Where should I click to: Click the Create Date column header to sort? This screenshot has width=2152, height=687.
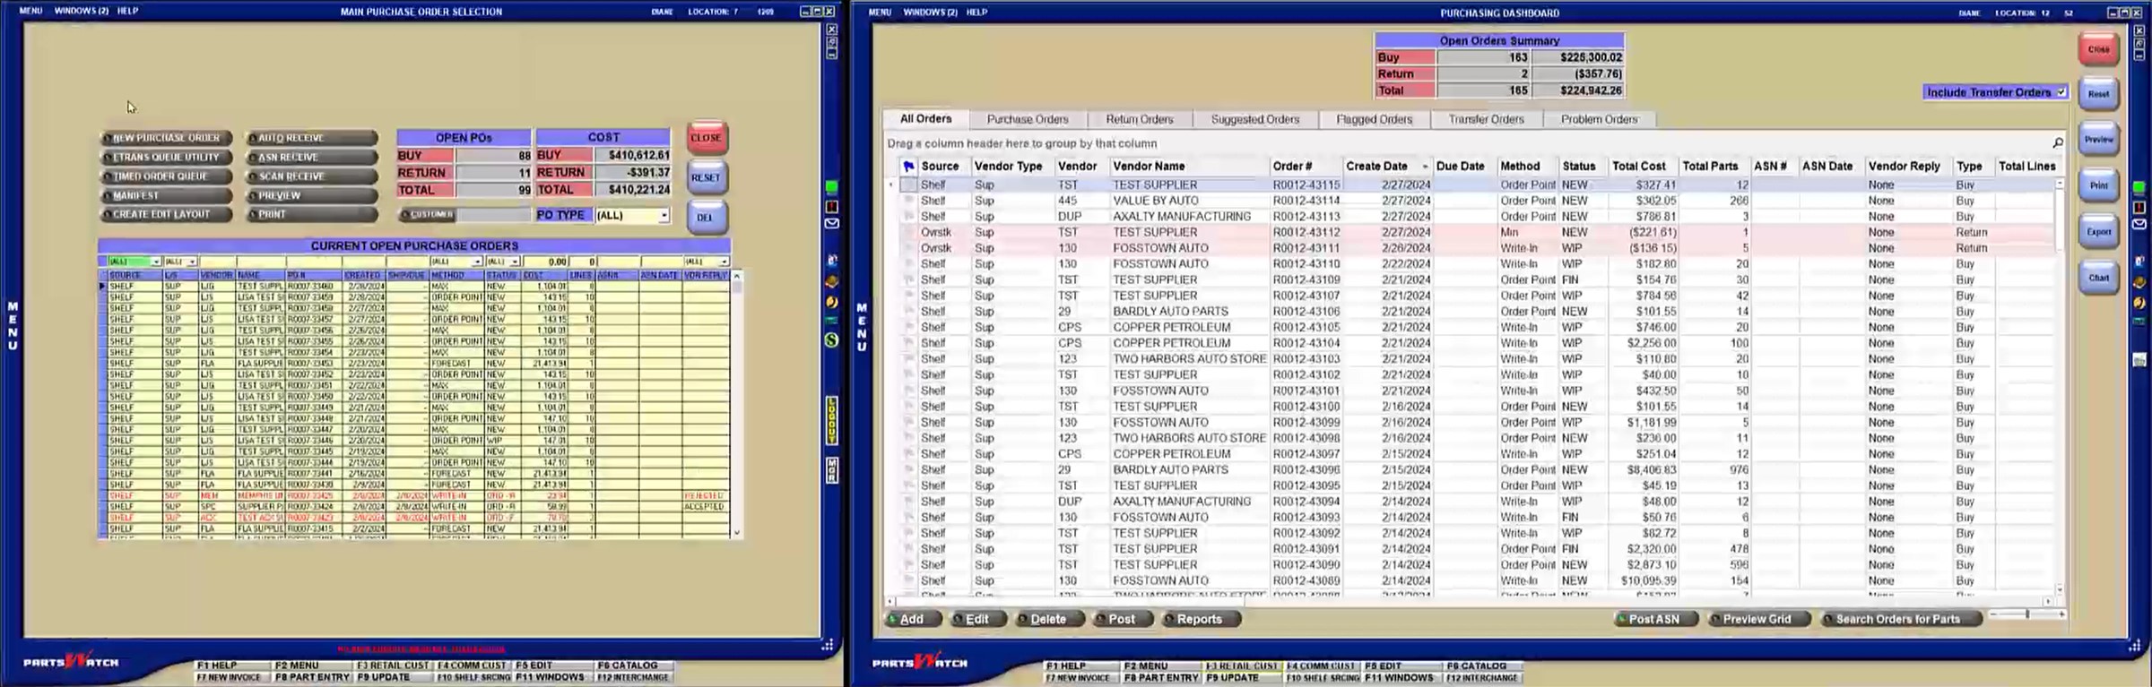point(1376,167)
